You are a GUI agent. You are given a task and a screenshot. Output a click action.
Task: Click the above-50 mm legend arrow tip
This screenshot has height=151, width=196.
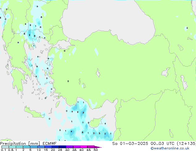coord(98,147)
